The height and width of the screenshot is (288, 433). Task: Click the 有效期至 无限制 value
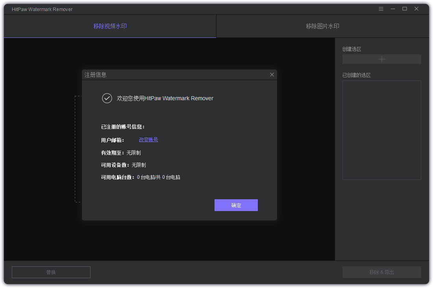click(134, 153)
